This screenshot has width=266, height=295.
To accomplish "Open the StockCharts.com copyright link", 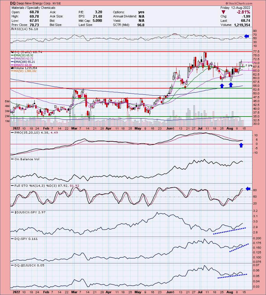I will [x=239, y=3].
